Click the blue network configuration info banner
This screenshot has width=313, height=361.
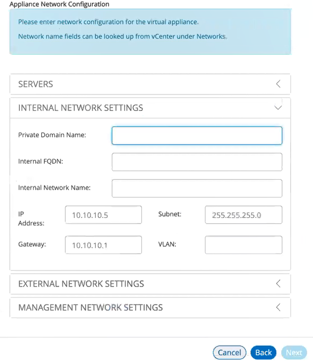[151, 32]
